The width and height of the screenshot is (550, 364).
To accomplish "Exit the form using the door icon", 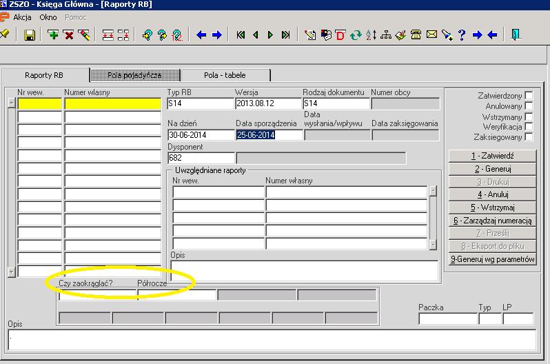I will pos(516,34).
